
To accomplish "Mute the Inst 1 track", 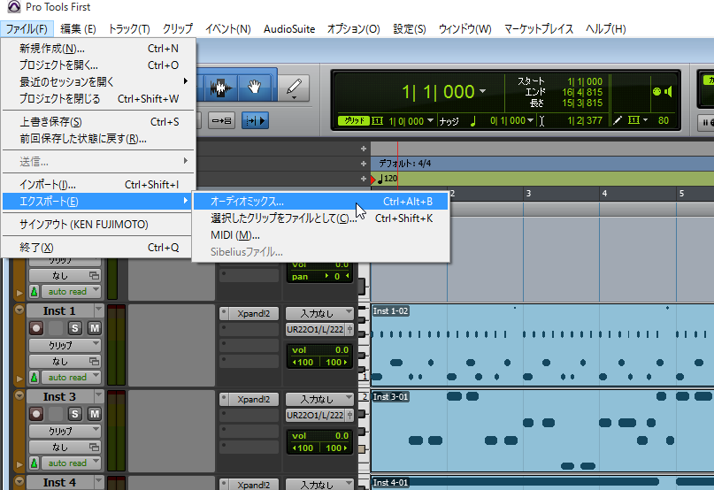I will click(95, 328).
